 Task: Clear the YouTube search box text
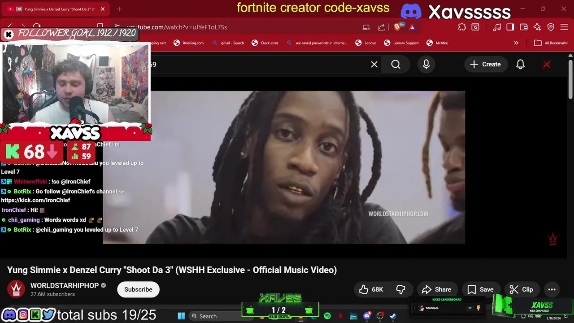point(374,64)
